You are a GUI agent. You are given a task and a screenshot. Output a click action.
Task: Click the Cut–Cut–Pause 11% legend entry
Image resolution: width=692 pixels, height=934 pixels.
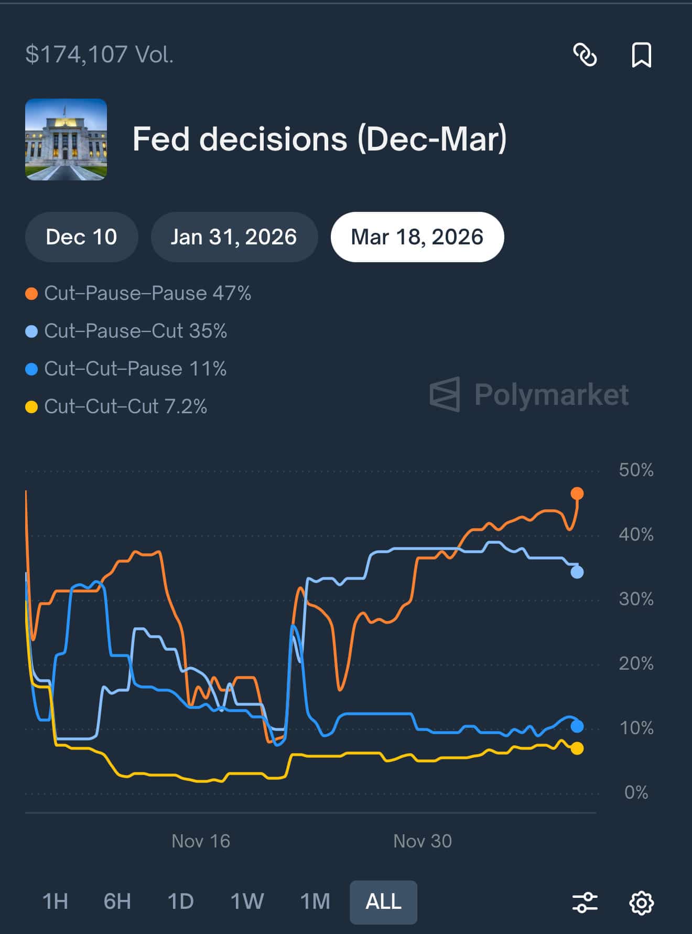[x=135, y=369]
